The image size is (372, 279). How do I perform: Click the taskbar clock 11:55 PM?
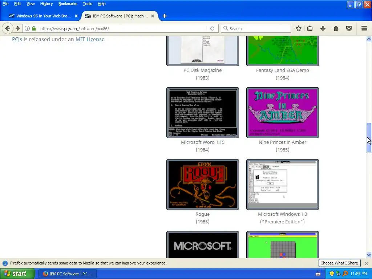tap(359, 274)
